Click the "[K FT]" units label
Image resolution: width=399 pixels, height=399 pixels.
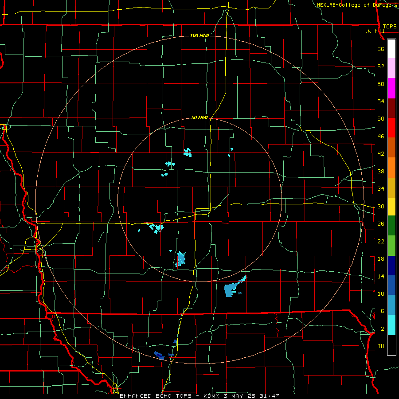coord(375,31)
